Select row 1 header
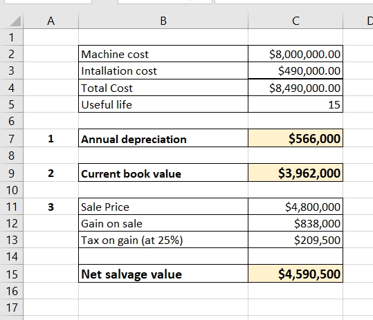Screen dimensions: 373x320 point(11,37)
